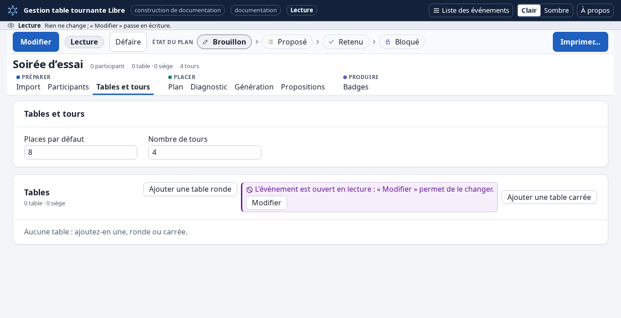621x318 pixels.
Task: Click the checkmark icon in Retenu state
Action: point(331,42)
